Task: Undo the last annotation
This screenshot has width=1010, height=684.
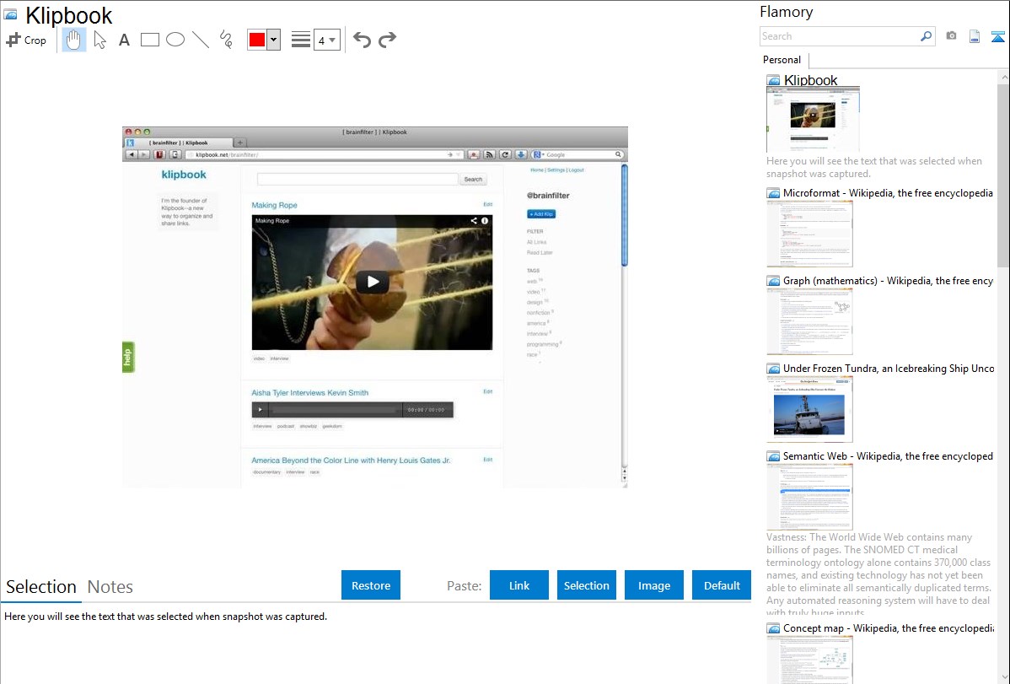Action: point(362,40)
